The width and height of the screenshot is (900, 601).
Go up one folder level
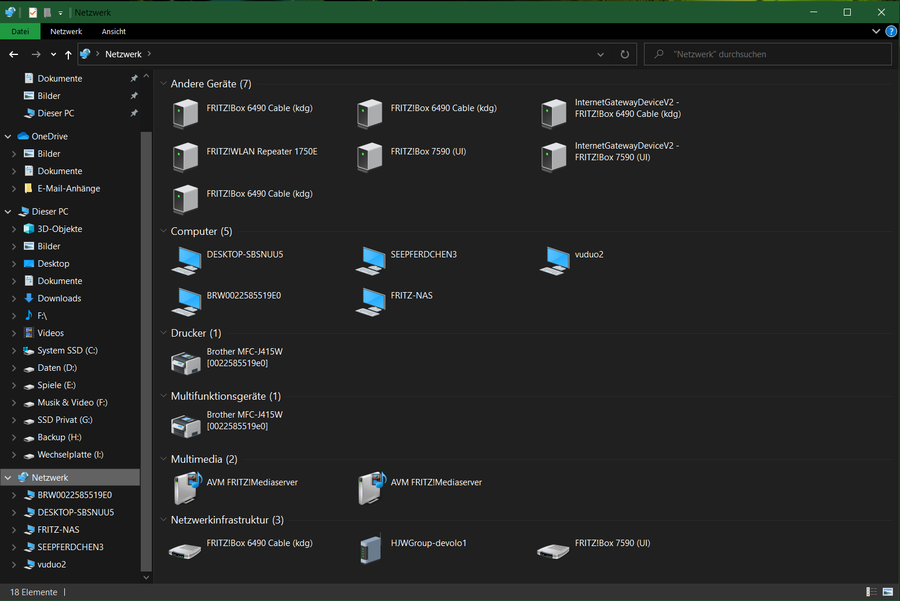click(68, 54)
